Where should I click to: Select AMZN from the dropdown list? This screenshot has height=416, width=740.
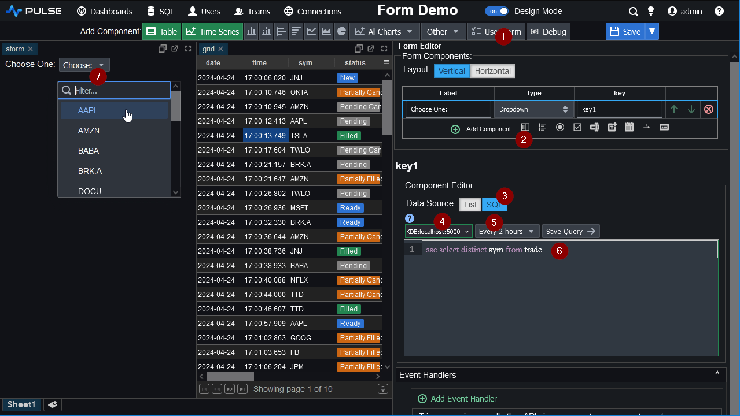tap(89, 131)
